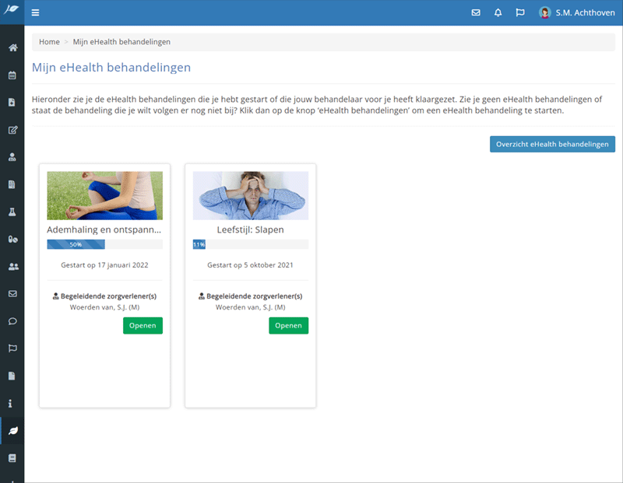Image resolution: width=623 pixels, height=483 pixels.
Task: Open the chat bubble icon in sidebar
Action: point(12,321)
